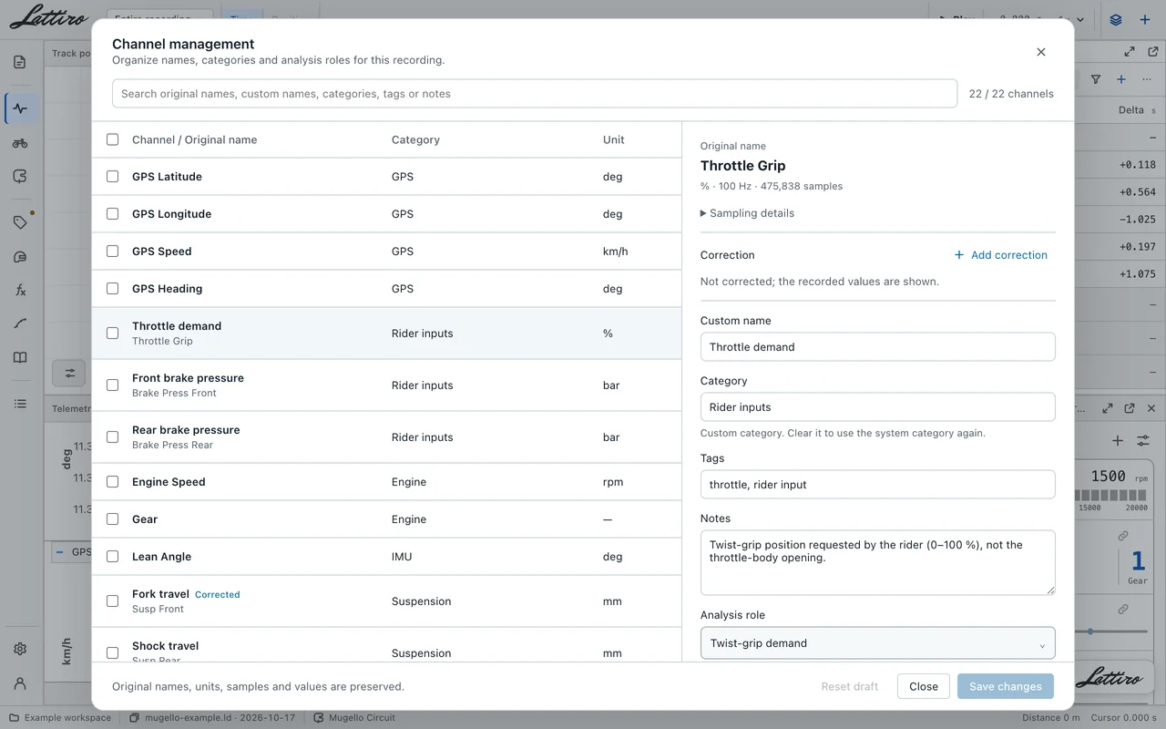Click Save changes
Image resolution: width=1166 pixels, height=729 pixels.
pyautogui.click(x=1005, y=686)
